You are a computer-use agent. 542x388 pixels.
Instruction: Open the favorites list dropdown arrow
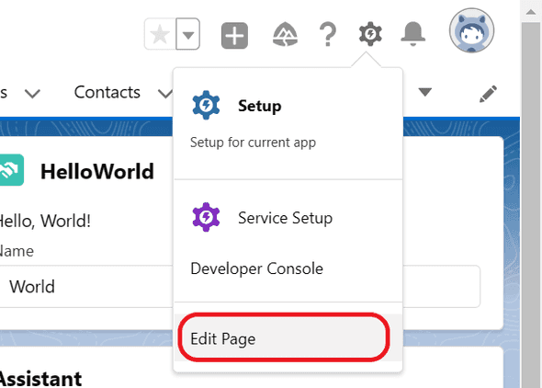[x=188, y=34]
